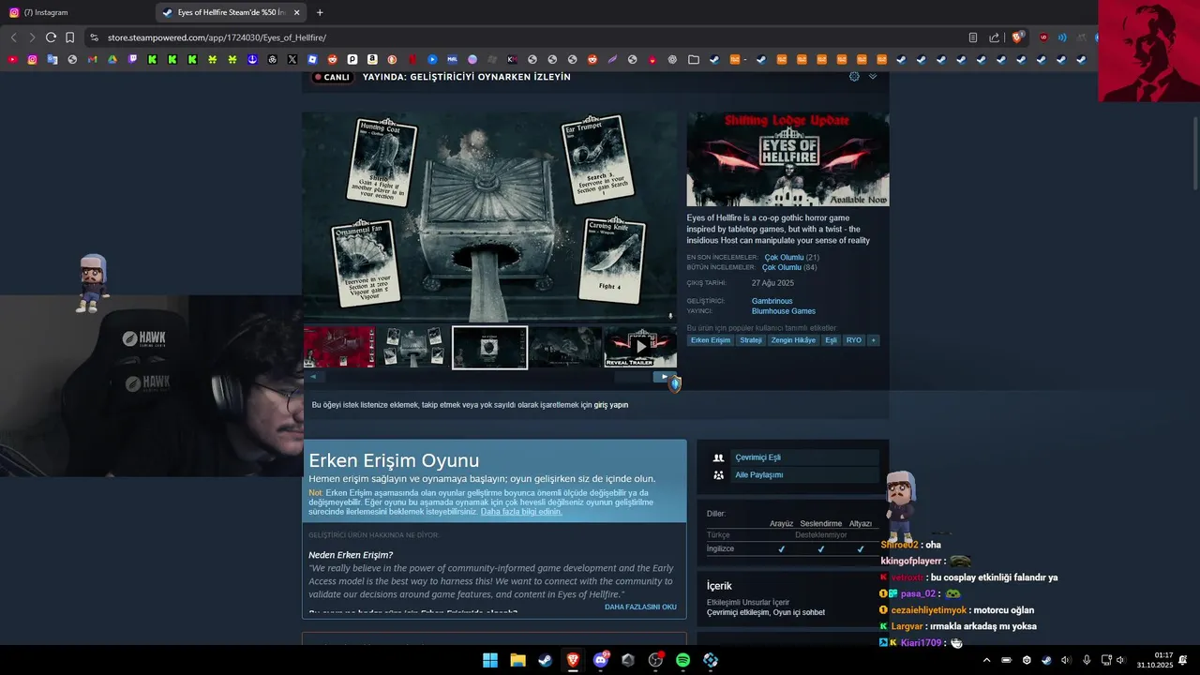Click the 'Zengin Hikâye' tag
Screen dimensions: 1200x675
tap(793, 340)
